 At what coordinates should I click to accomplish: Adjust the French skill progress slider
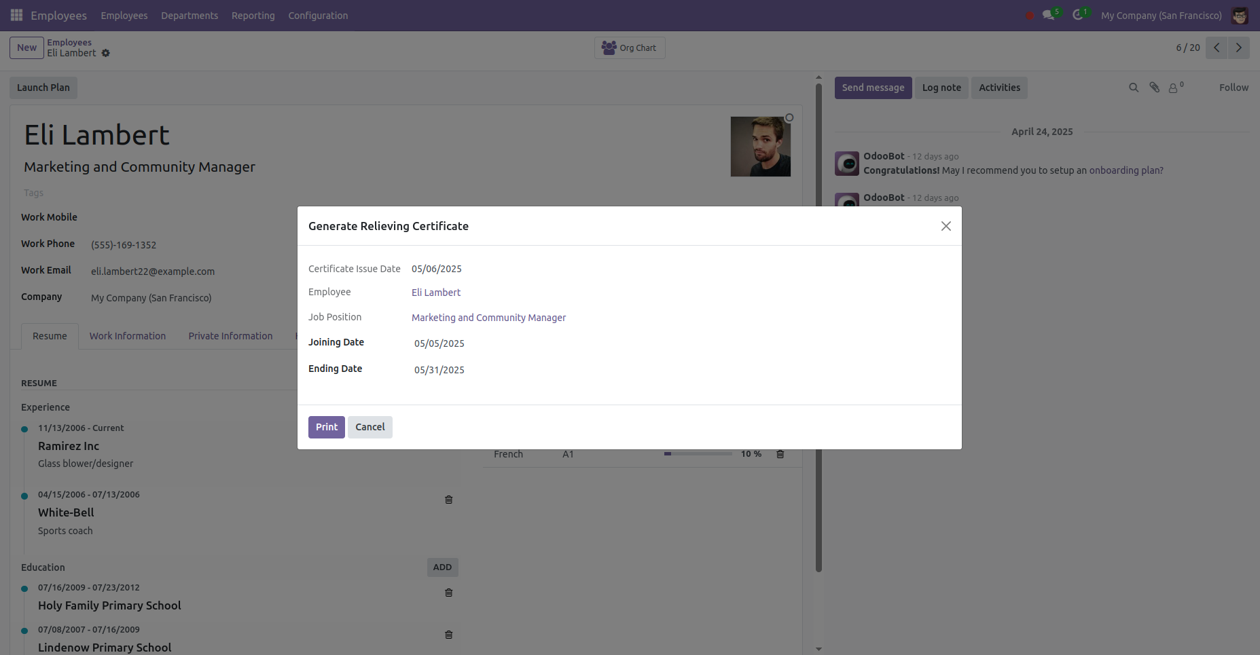pyautogui.click(x=698, y=453)
